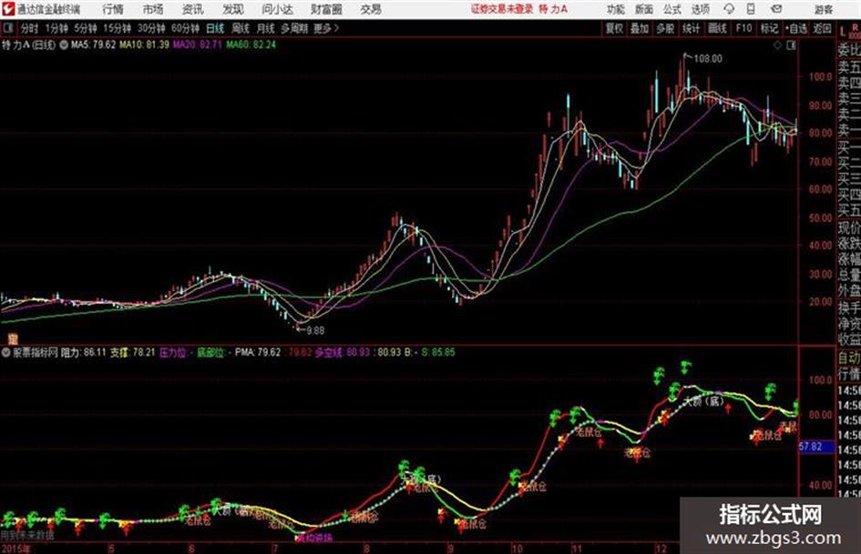Expand the dropdown beside 股票指标网 indicator
Viewport: 861px width, 554px height.
[x=6, y=352]
